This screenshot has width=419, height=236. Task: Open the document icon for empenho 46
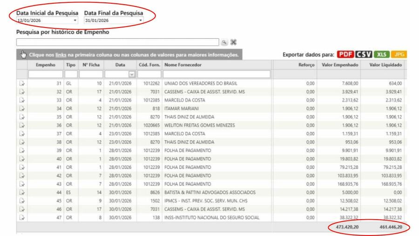(x=22, y=209)
